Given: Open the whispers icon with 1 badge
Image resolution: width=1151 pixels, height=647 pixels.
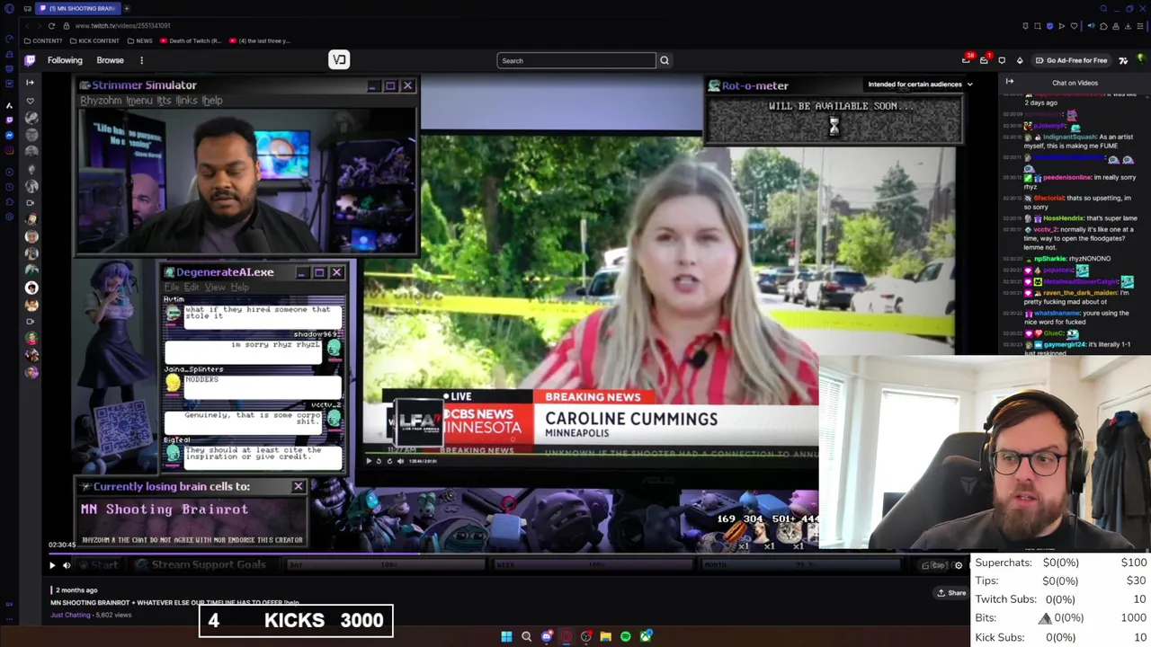Looking at the screenshot, I should tap(985, 60).
